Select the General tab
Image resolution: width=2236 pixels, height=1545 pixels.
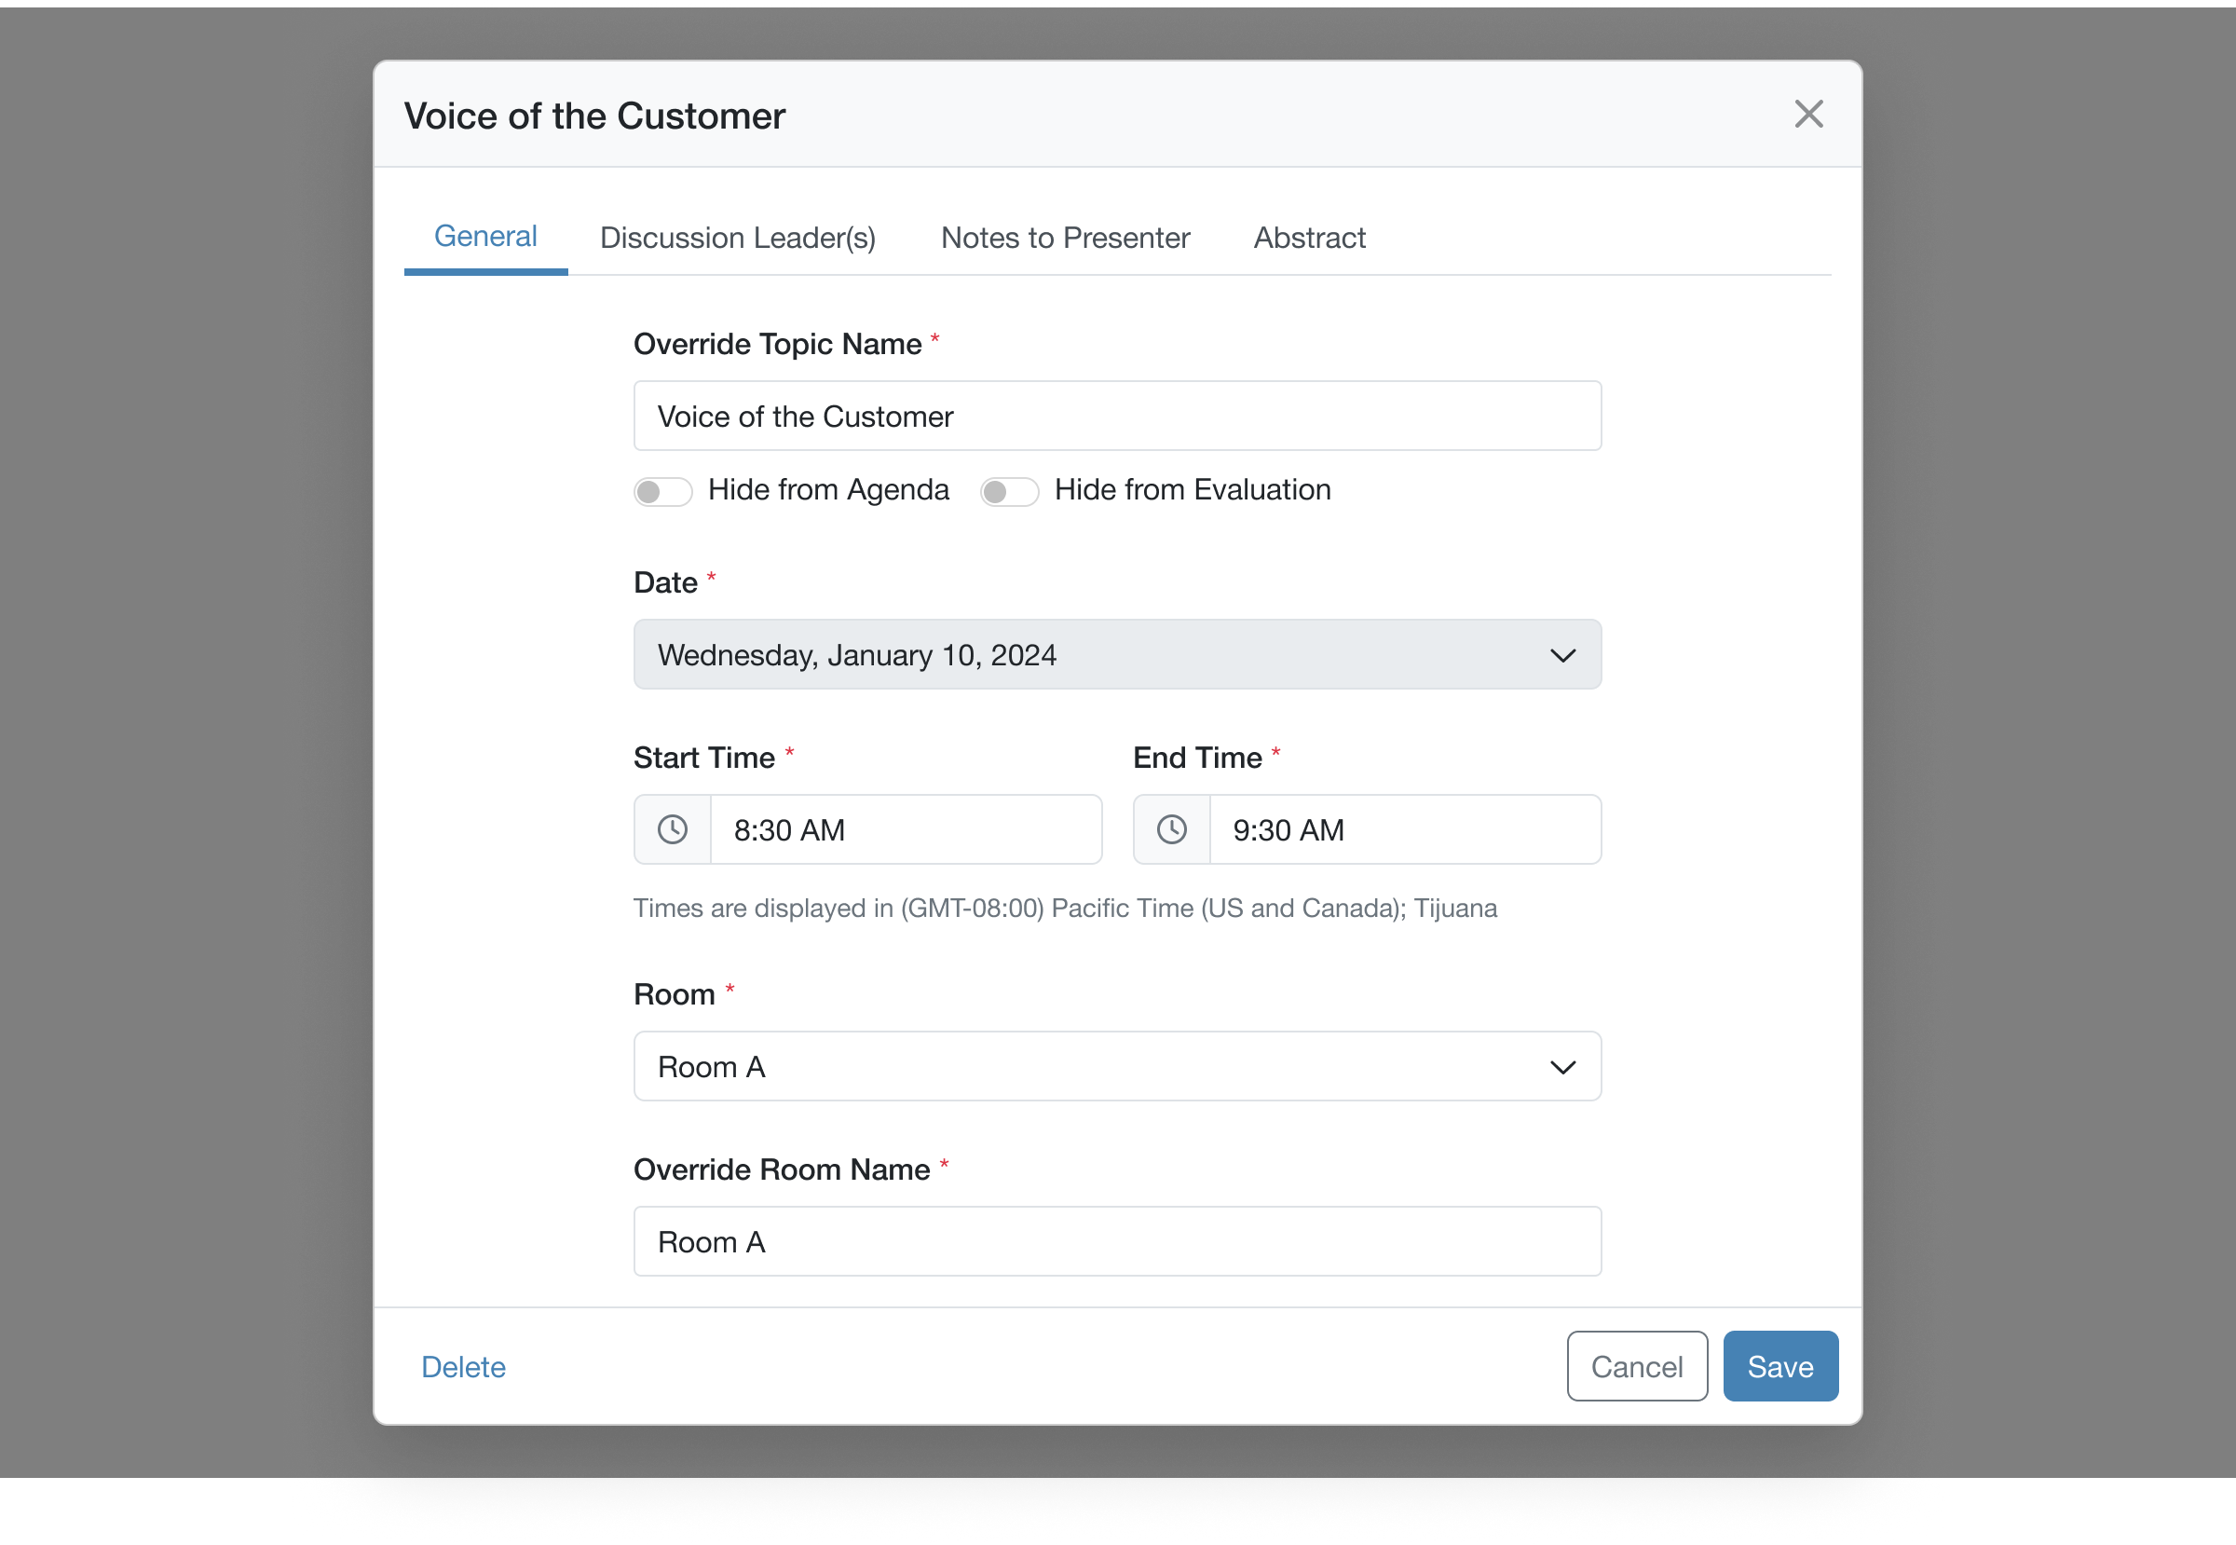click(485, 238)
